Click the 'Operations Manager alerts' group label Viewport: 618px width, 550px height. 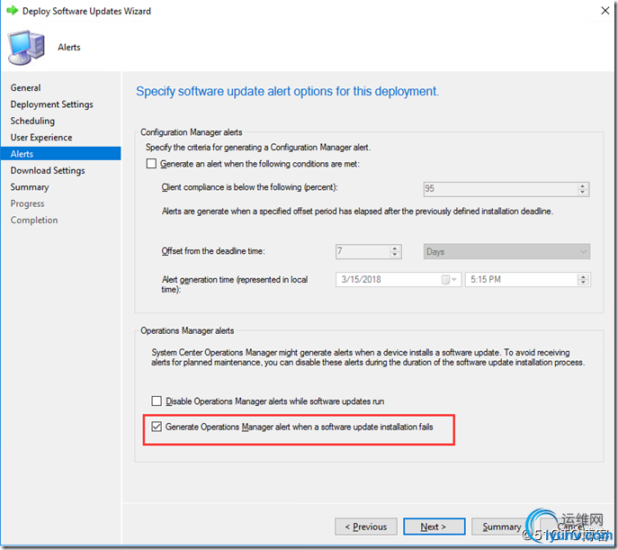187,330
